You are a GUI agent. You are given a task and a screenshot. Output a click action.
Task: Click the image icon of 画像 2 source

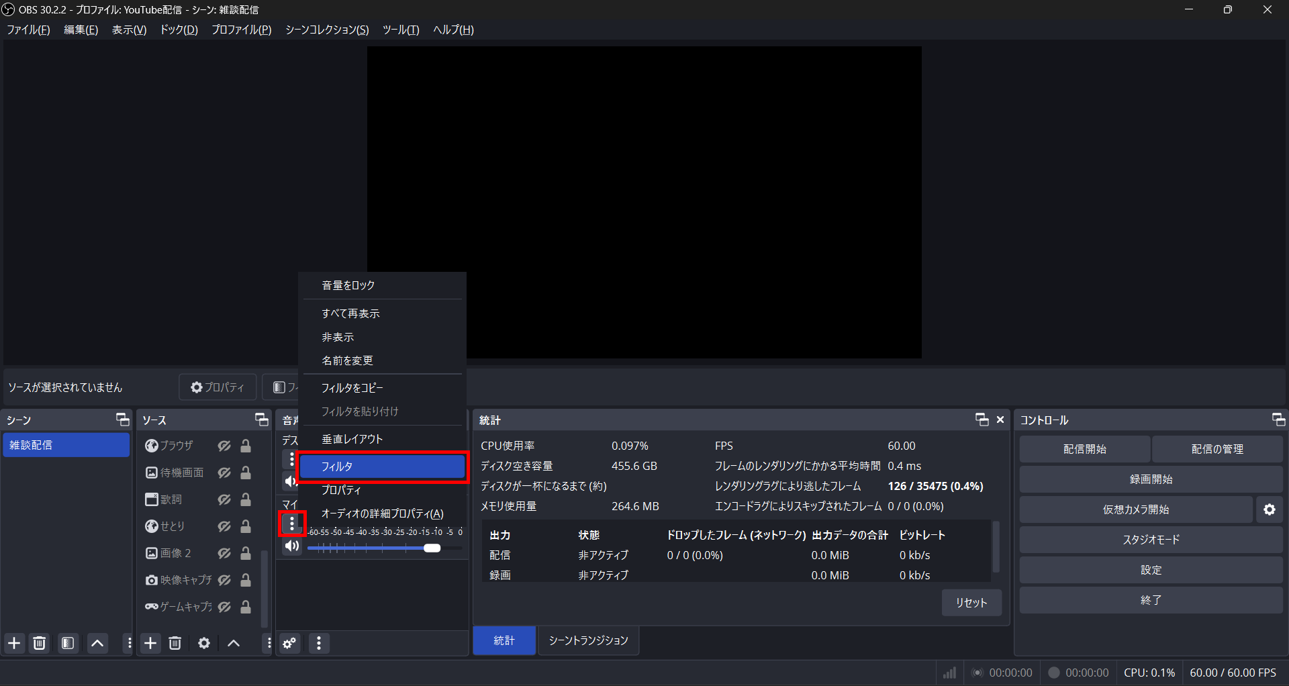click(152, 553)
